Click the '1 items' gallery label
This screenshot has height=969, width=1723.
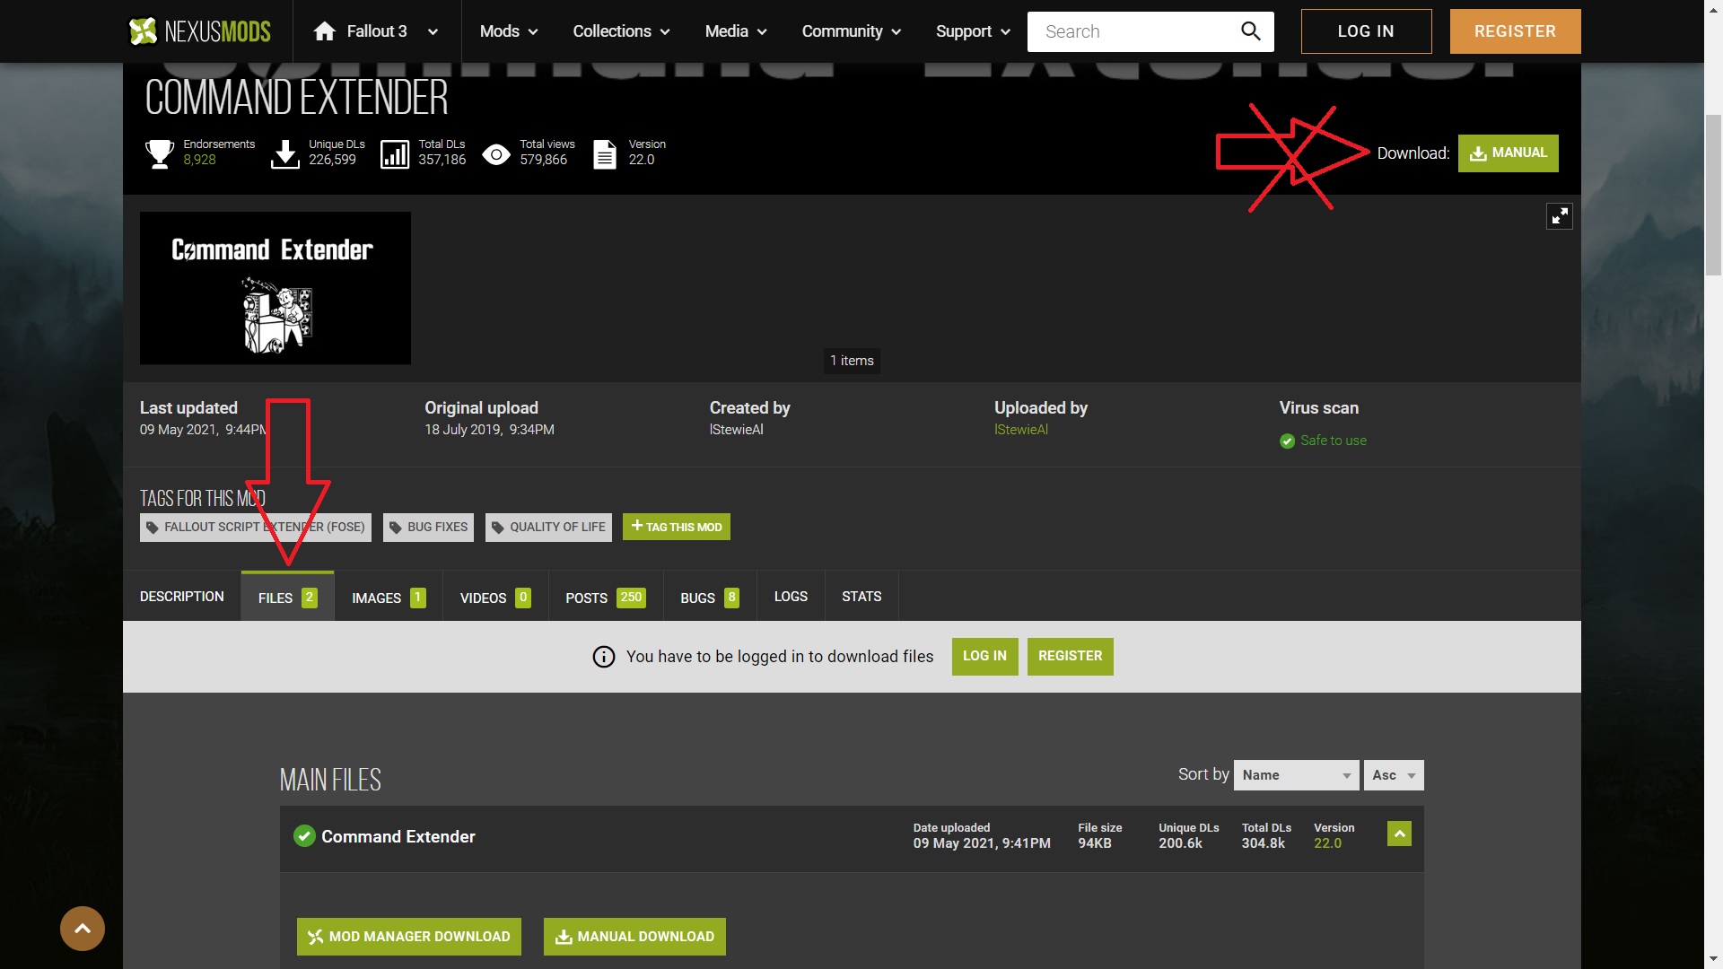(x=852, y=361)
